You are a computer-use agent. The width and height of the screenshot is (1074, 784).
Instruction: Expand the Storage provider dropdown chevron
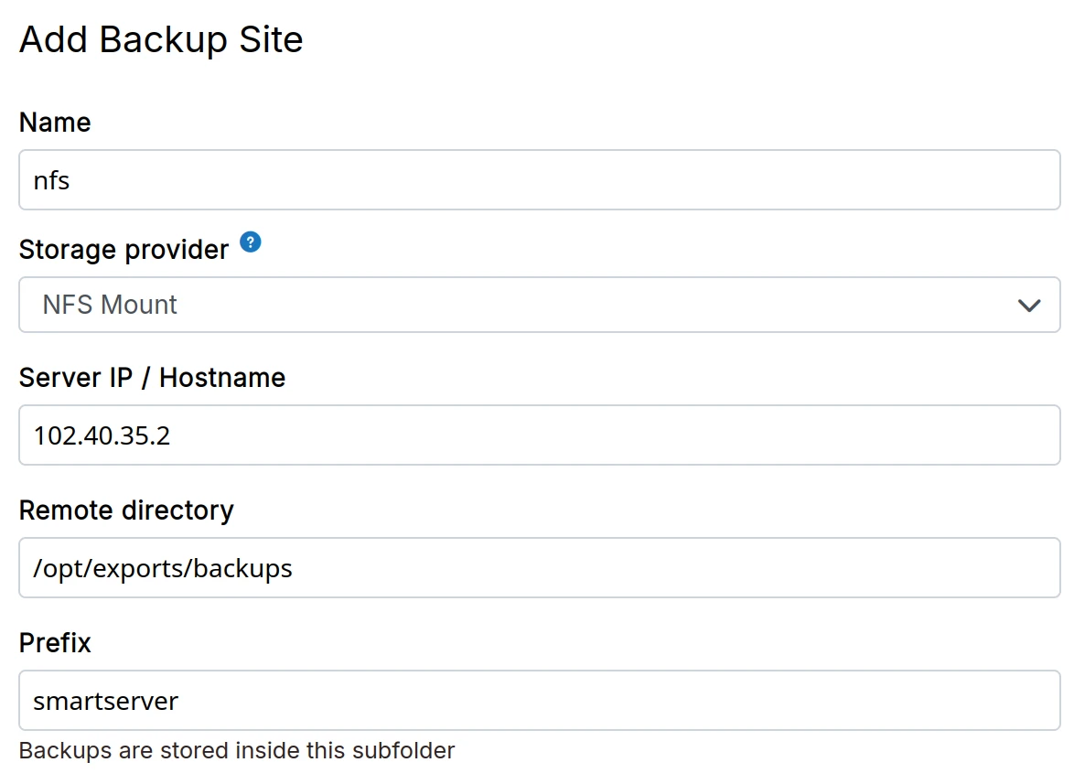(x=1029, y=306)
